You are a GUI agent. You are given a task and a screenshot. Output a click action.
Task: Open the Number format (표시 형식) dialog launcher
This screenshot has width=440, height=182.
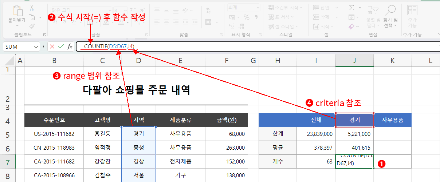(260, 35)
